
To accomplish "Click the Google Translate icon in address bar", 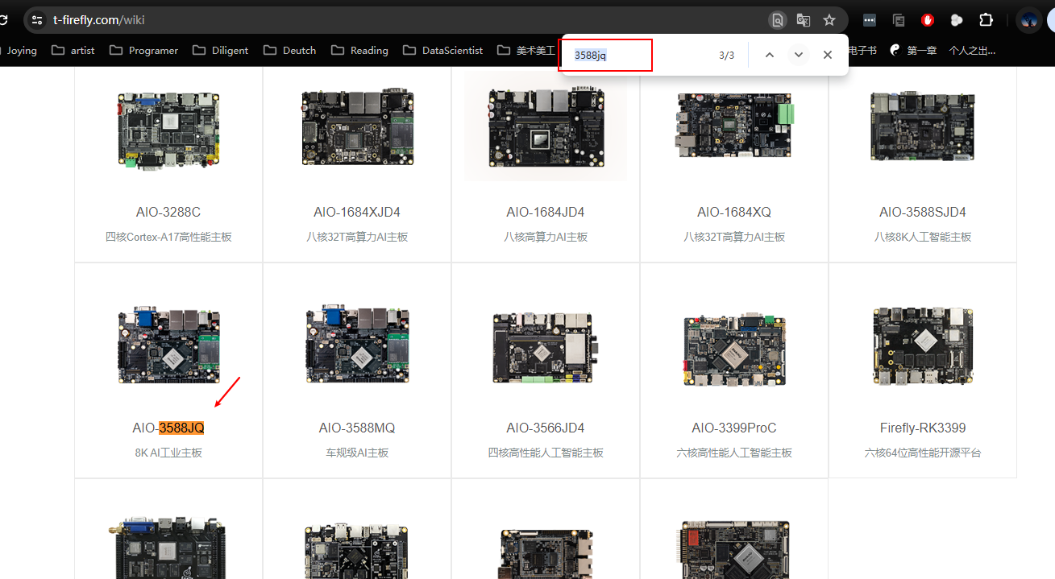I will pyautogui.click(x=804, y=20).
